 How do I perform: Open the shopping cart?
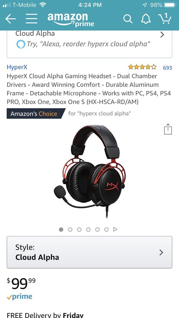165,18
